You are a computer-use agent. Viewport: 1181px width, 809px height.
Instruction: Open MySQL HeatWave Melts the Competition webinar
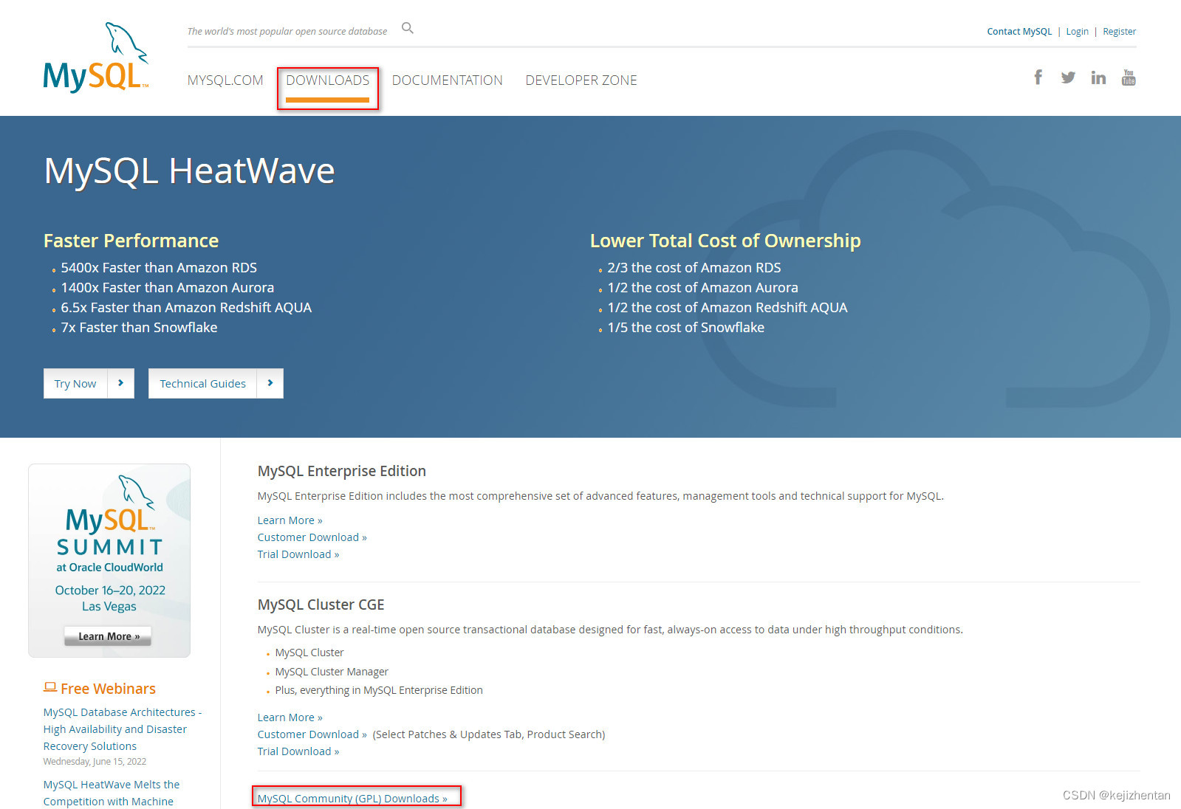point(112,793)
